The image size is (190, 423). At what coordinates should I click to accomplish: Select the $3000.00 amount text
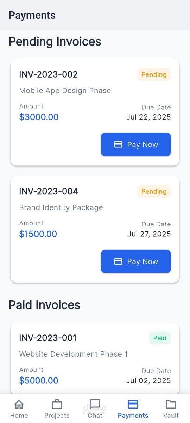point(39,117)
